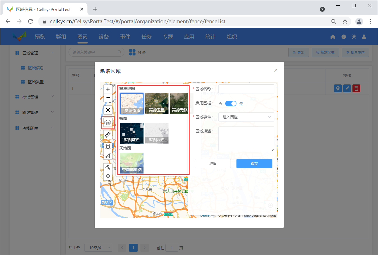Click the blue edit pencil icon in row 1
Viewport: 378px width, 255px height.
tap(347, 88)
